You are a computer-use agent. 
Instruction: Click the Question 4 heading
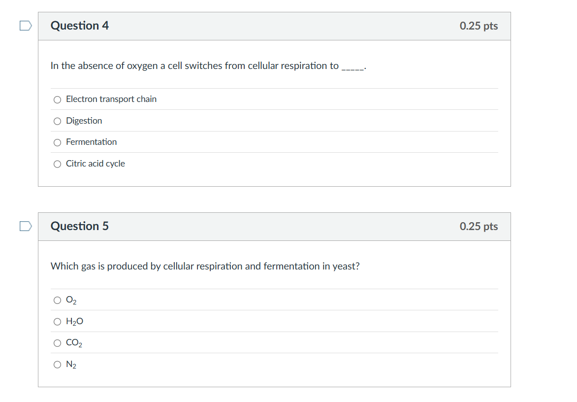tap(79, 26)
